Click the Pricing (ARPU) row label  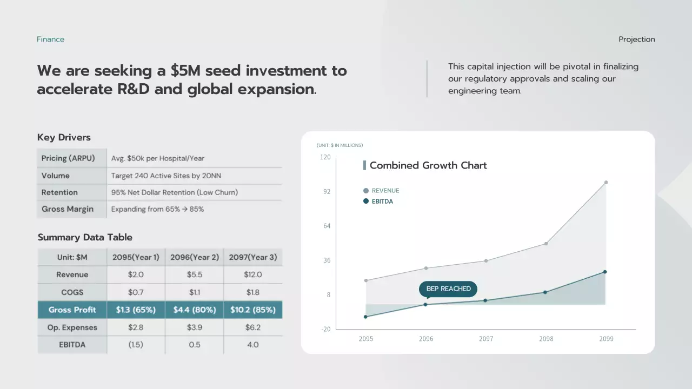68,158
